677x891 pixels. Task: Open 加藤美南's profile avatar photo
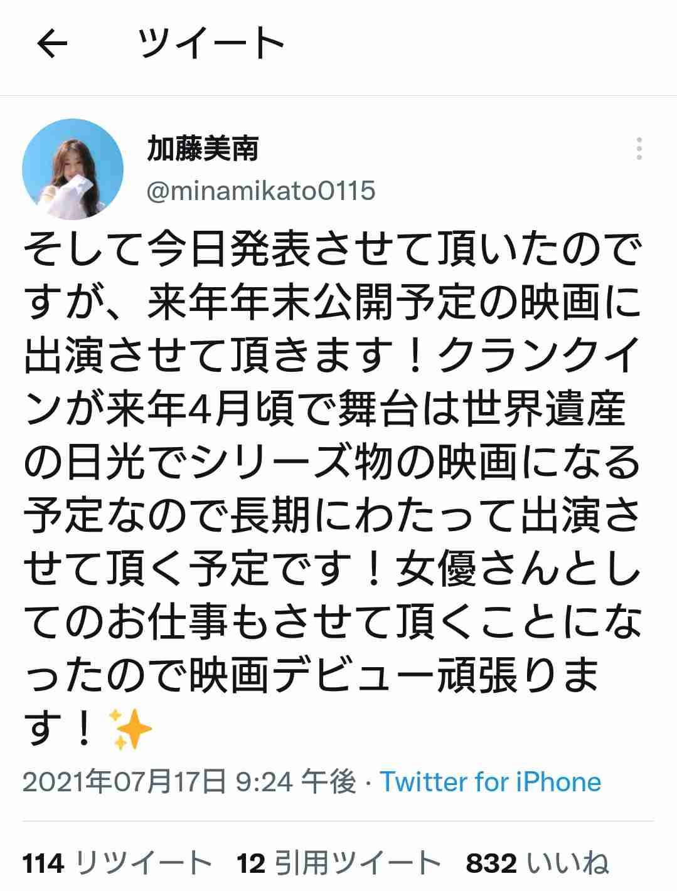tap(73, 169)
